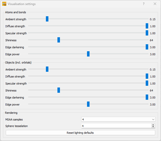This screenshot has height=141, width=161.
Task: Click Atoms Edge darkening slider handle
Action: pos(147,47)
